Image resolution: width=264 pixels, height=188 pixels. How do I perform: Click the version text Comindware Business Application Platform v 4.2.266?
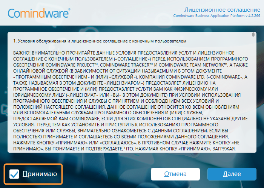coord(217,16)
